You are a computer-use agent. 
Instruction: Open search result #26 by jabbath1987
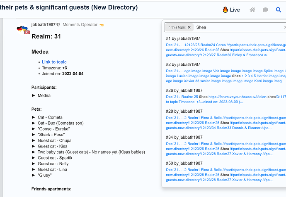click(x=184, y=91)
